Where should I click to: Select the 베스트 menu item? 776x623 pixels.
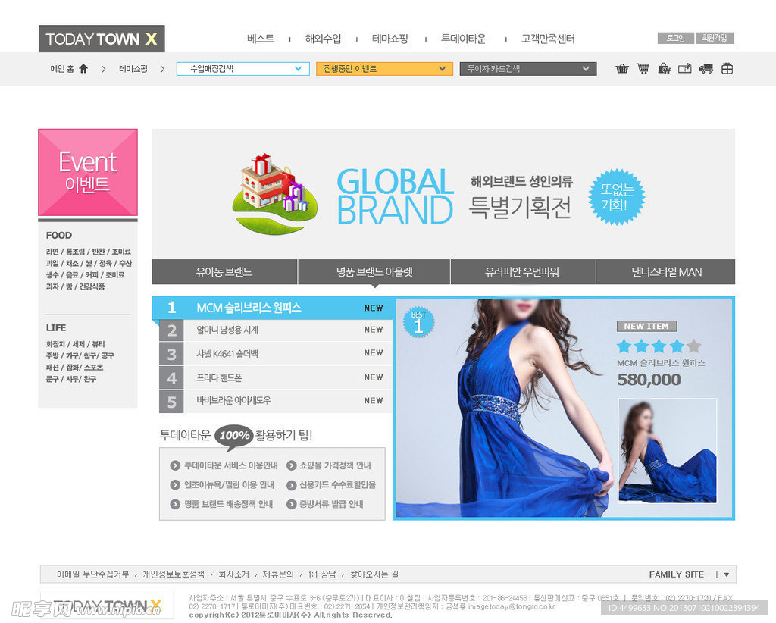click(261, 39)
